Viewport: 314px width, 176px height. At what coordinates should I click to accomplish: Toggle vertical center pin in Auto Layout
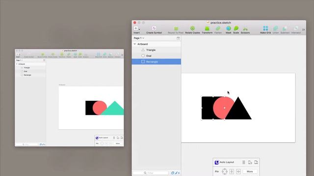[x=232, y=172]
